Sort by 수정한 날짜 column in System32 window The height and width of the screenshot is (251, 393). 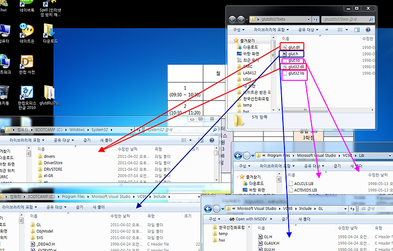[x=128, y=150]
